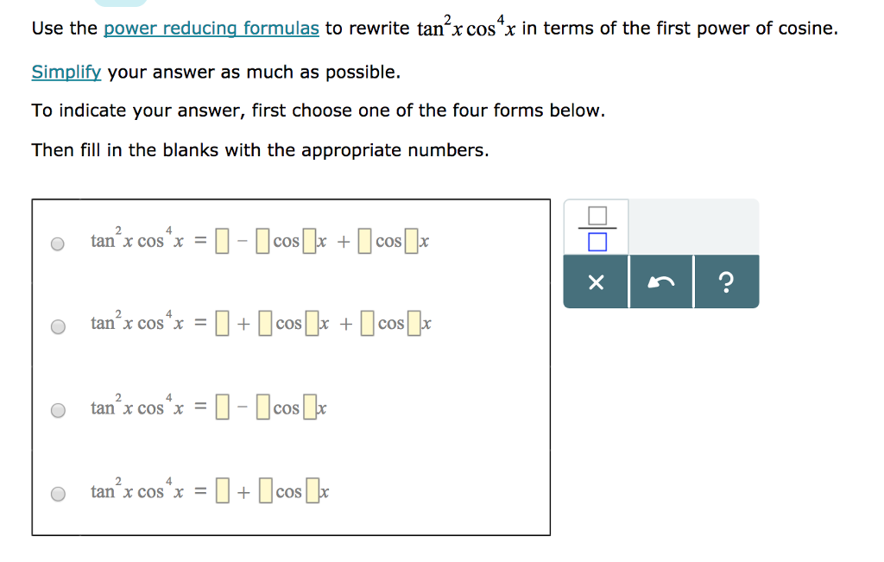Screen dimensions: 884x562
Task: Click second cosine coefficient blank in first form
Action: click(x=365, y=241)
